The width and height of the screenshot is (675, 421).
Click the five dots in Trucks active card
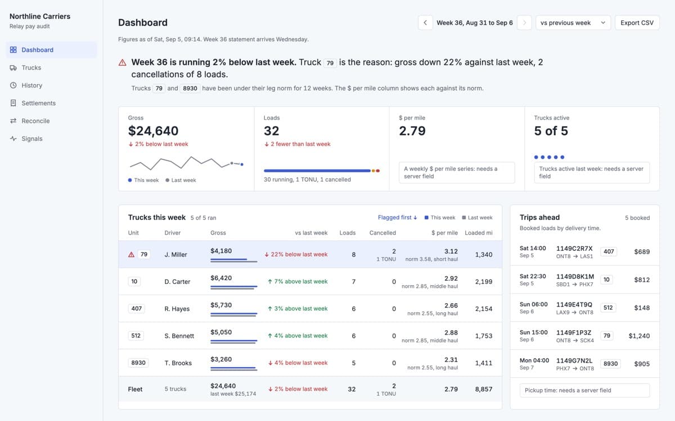tap(549, 157)
